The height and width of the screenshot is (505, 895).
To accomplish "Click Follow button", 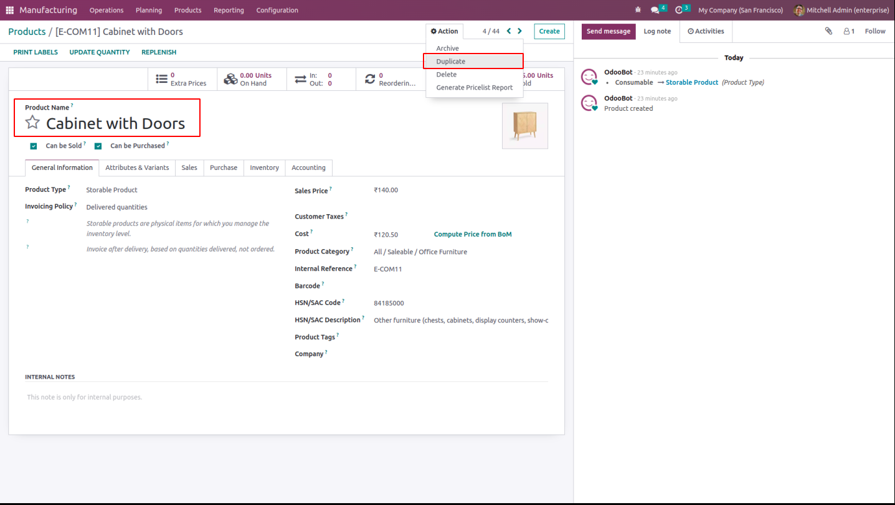I will pyautogui.click(x=875, y=31).
